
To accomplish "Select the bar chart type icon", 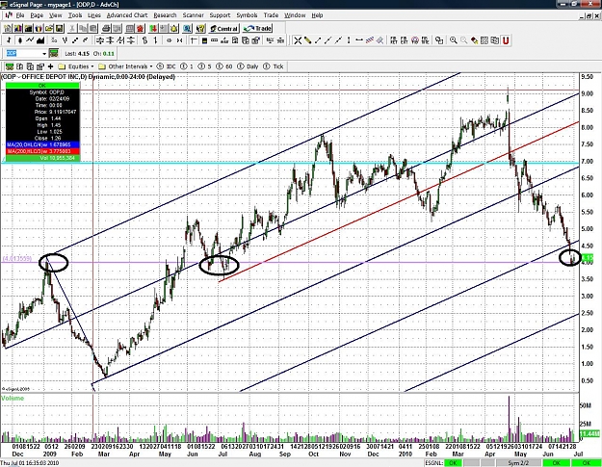I will point(9,40).
